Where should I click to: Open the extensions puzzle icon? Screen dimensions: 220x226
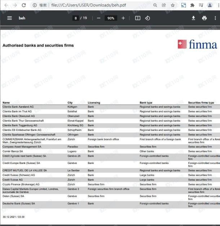pos(192,5)
